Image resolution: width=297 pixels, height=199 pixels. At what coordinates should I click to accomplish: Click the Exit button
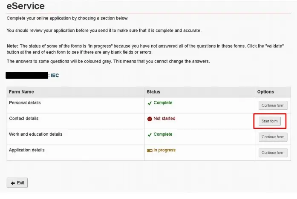click(x=17, y=183)
